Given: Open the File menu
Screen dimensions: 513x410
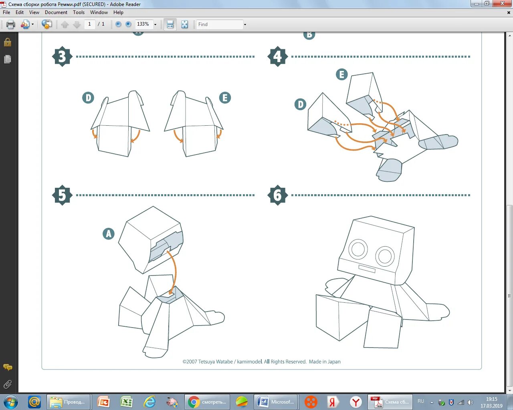Looking at the screenshot, I should point(6,12).
